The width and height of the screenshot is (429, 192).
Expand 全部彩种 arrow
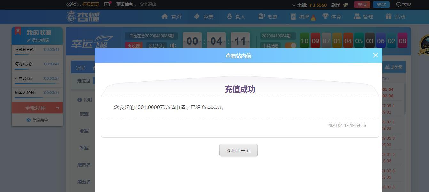click(x=58, y=108)
